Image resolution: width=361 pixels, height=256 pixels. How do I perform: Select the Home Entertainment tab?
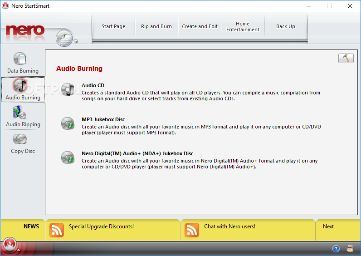[x=243, y=26]
